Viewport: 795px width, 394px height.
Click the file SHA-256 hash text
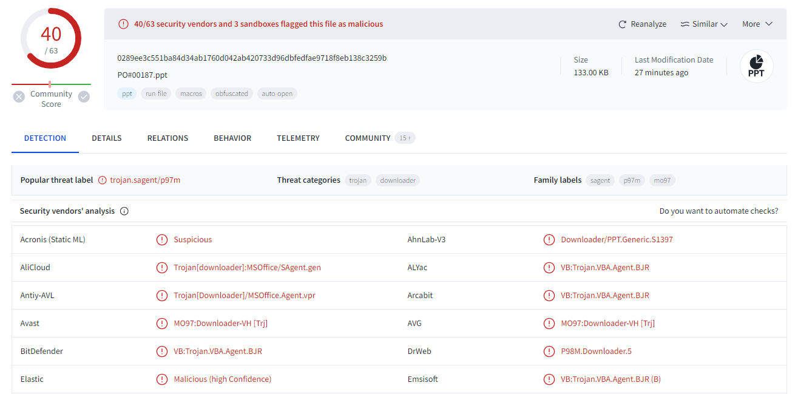click(252, 58)
